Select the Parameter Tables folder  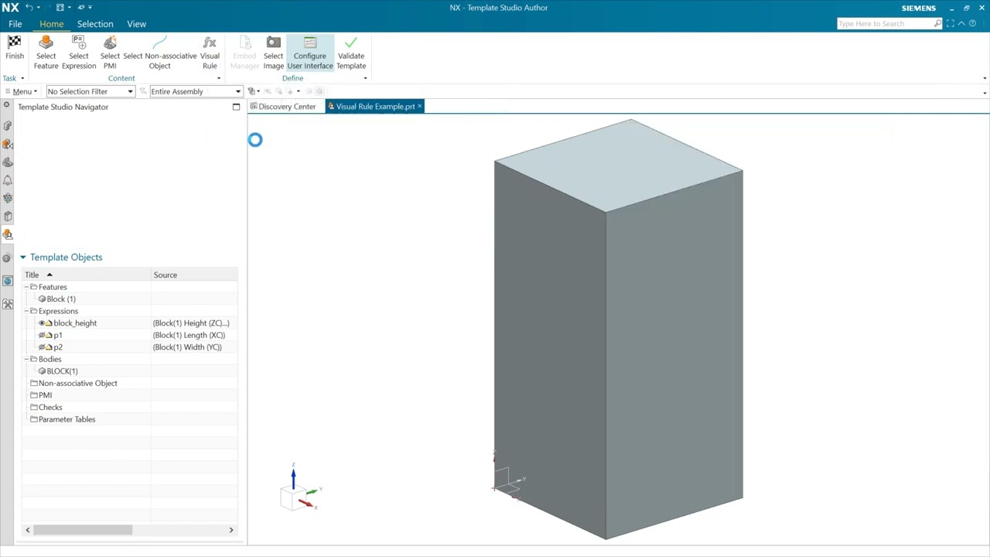click(63, 419)
